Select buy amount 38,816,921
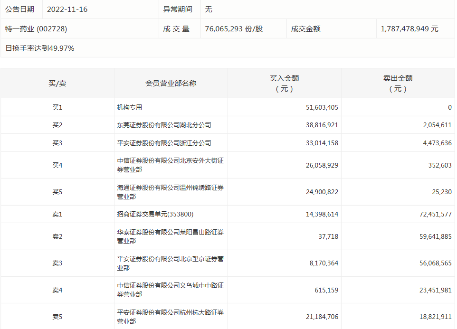The image size is (457, 329). click(322, 125)
